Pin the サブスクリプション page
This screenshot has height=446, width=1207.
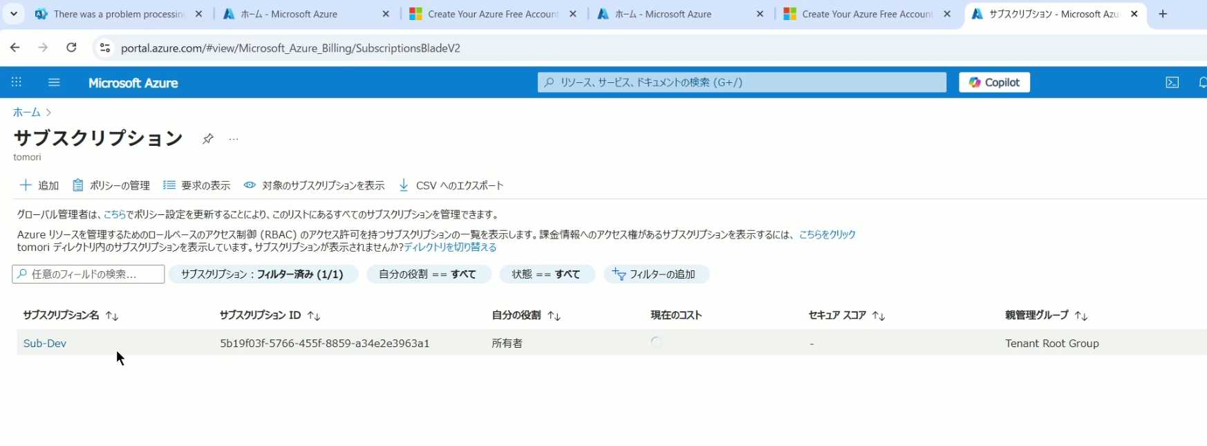207,139
